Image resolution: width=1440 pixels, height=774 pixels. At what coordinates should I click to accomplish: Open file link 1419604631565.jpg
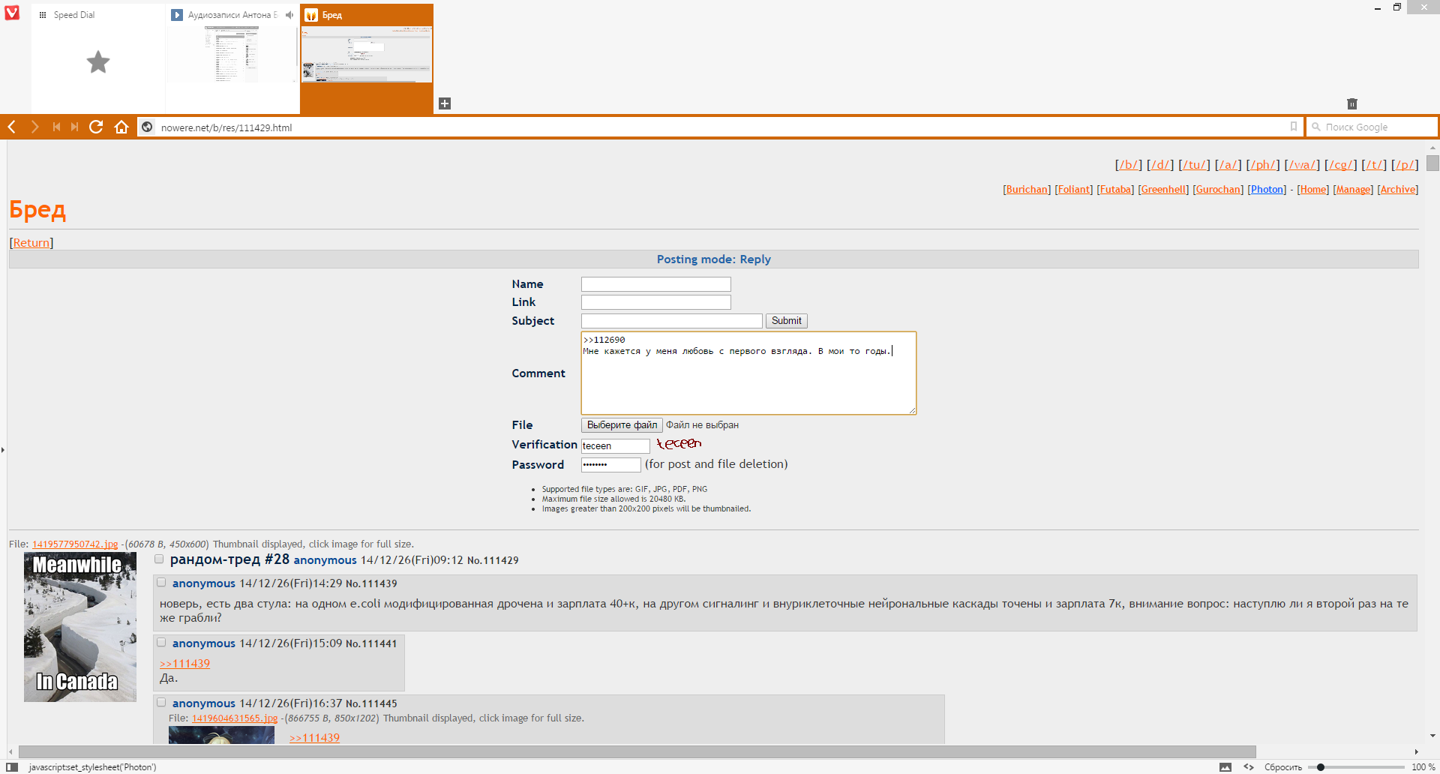click(235, 718)
